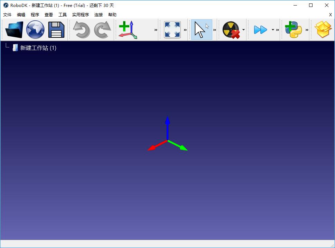The width and height of the screenshot is (335, 248).
Task: Open the 编辑 menu
Action: 21,15
